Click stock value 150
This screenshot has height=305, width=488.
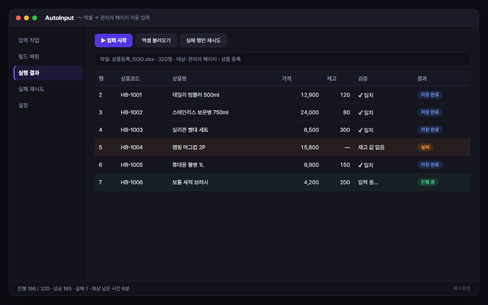[345, 165]
